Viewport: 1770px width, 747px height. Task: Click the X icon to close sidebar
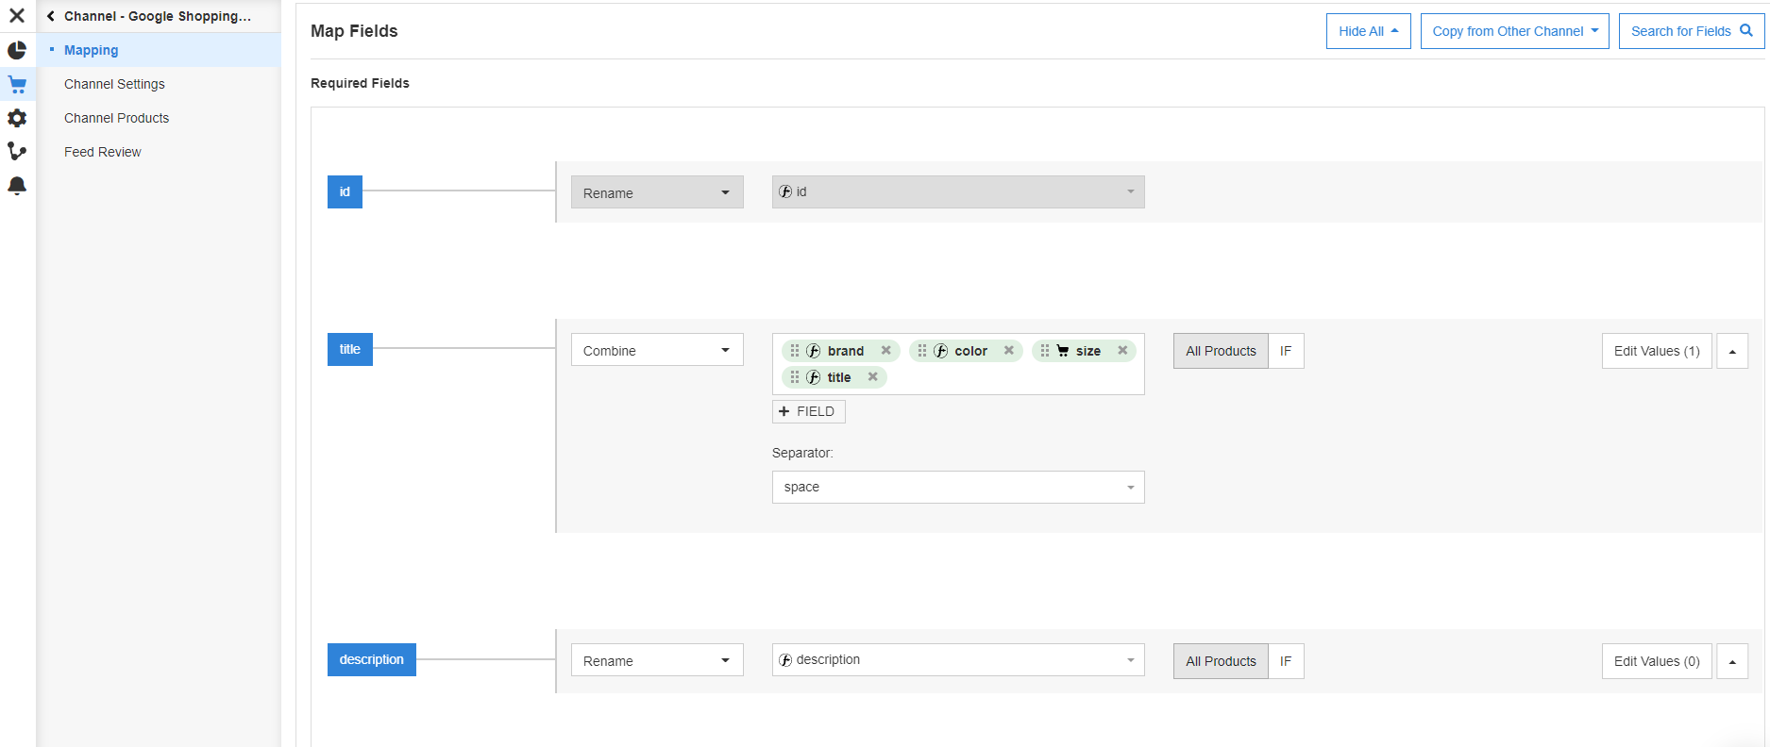click(x=17, y=16)
